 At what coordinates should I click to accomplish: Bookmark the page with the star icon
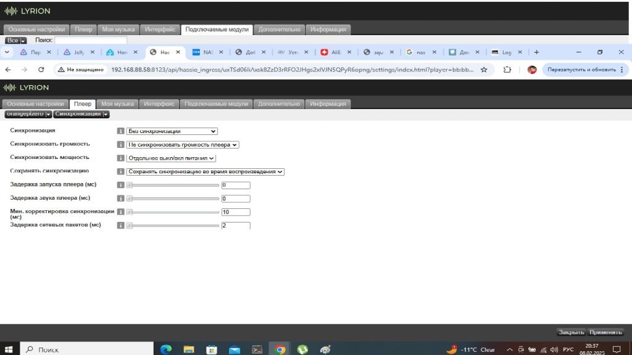(x=484, y=70)
